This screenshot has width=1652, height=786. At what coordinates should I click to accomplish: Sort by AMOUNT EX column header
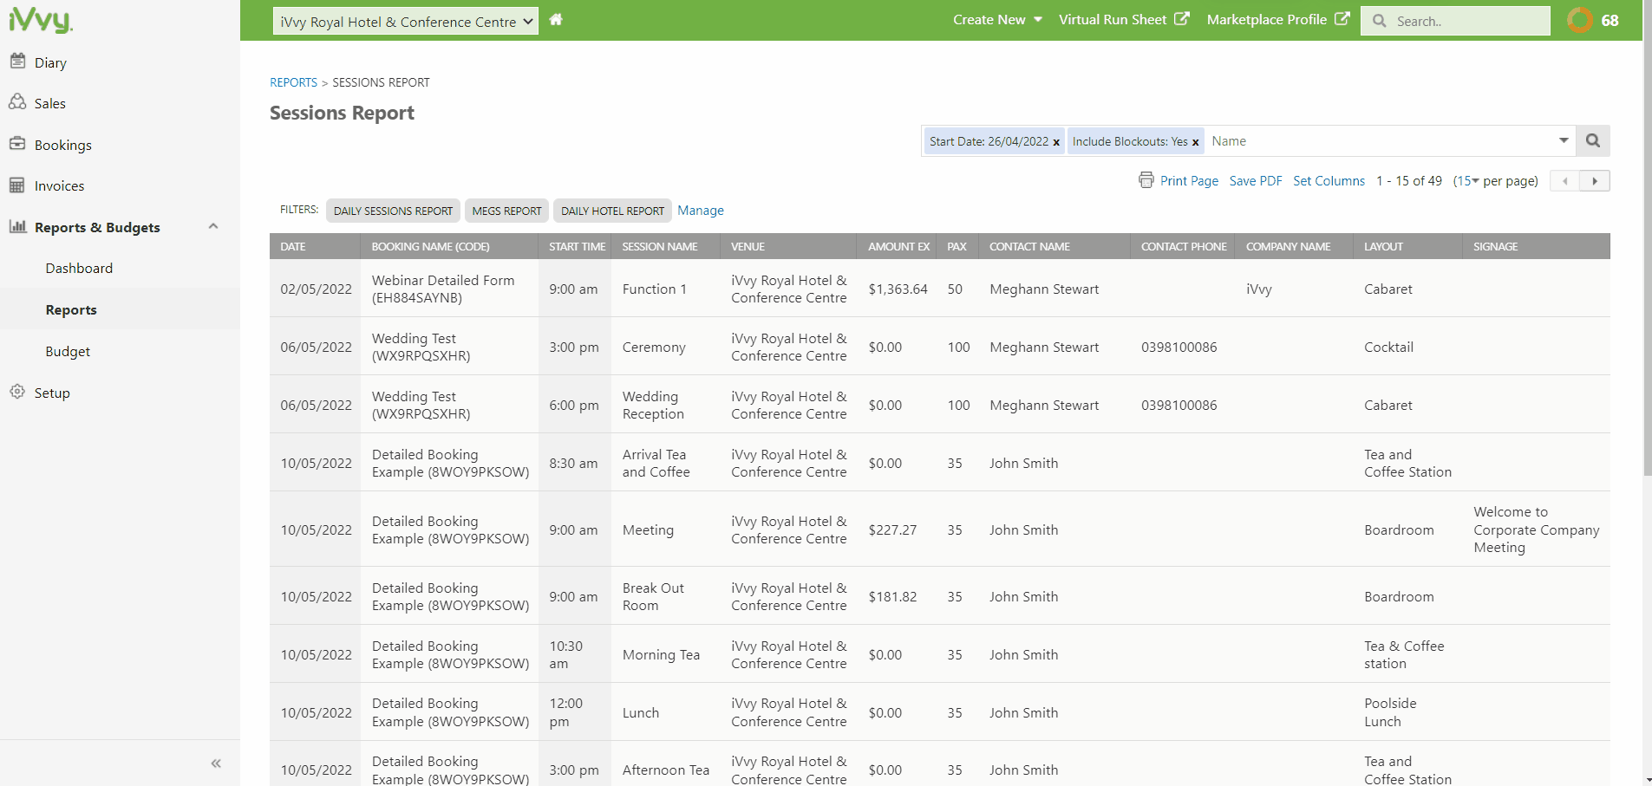click(x=898, y=246)
